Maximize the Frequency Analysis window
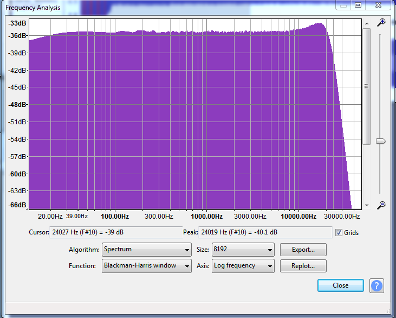 (358, 5)
